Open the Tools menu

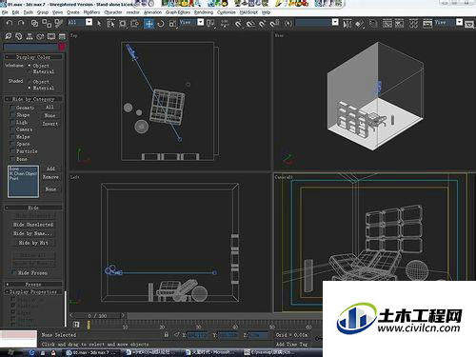point(29,12)
